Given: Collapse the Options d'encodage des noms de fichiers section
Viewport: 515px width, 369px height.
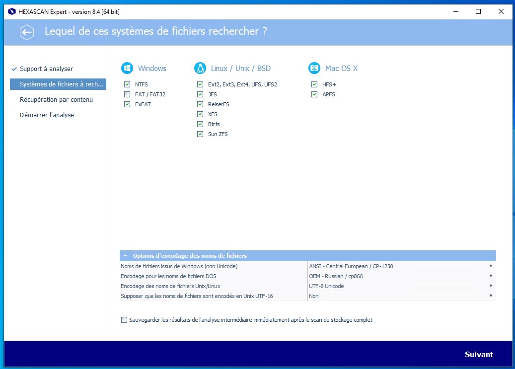Looking at the screenshot, I should (125, 256).
